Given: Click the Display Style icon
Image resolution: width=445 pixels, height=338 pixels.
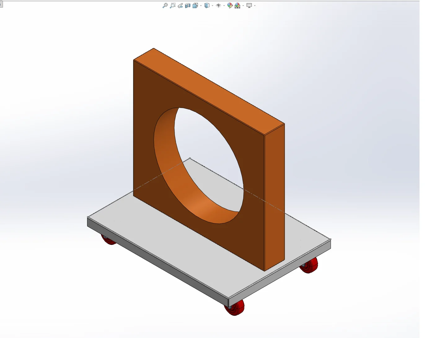Looking at the screenshot, I should [x=207, y=5].
